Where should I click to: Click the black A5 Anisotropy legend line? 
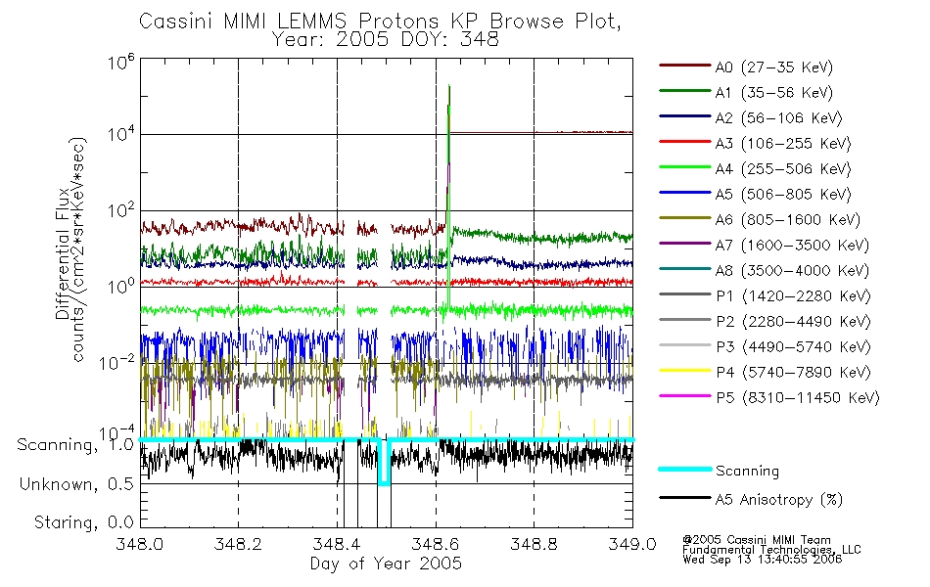(684, 497)
